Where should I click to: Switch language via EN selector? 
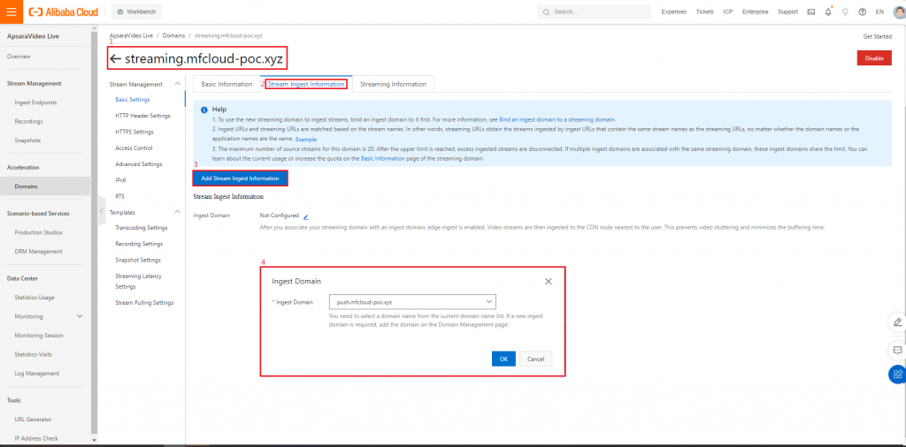click(x=879, y=11)
